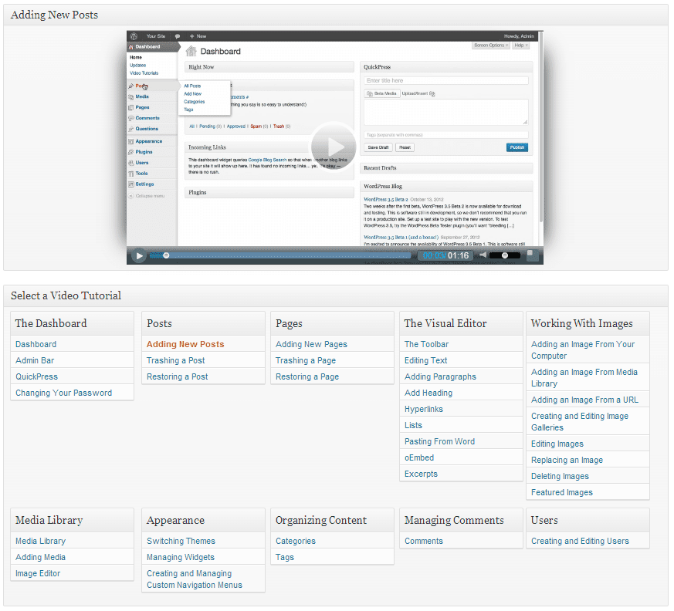
Task: Open the Image Editor tutorial
Action: (38, 574)
